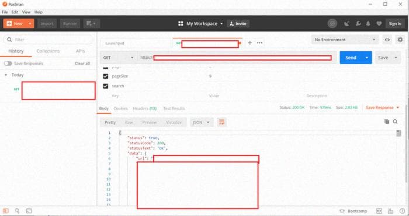Uncheck the search parameter checkbox
Screen dimensions: 409x216
(105, 86)
